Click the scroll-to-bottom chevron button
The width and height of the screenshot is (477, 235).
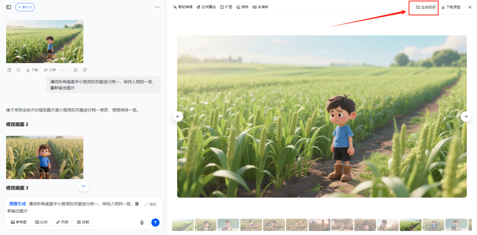click(83, 186)
